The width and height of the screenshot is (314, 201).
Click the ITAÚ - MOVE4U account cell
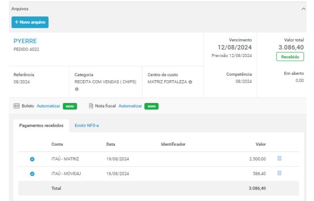click(x=66, y=174)
